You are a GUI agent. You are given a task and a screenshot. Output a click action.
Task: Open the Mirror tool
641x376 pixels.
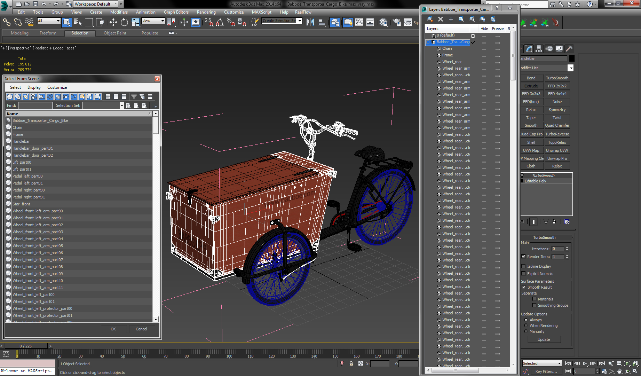[310, 22]
